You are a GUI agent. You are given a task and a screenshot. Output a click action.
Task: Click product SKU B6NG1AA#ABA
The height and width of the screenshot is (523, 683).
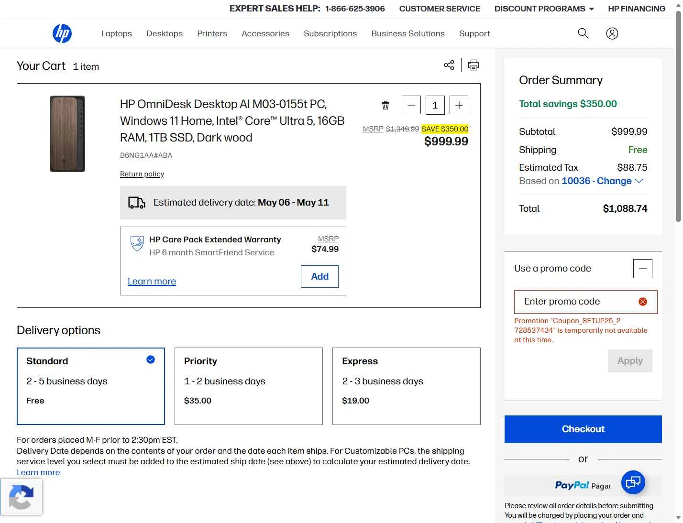point(146,155)
